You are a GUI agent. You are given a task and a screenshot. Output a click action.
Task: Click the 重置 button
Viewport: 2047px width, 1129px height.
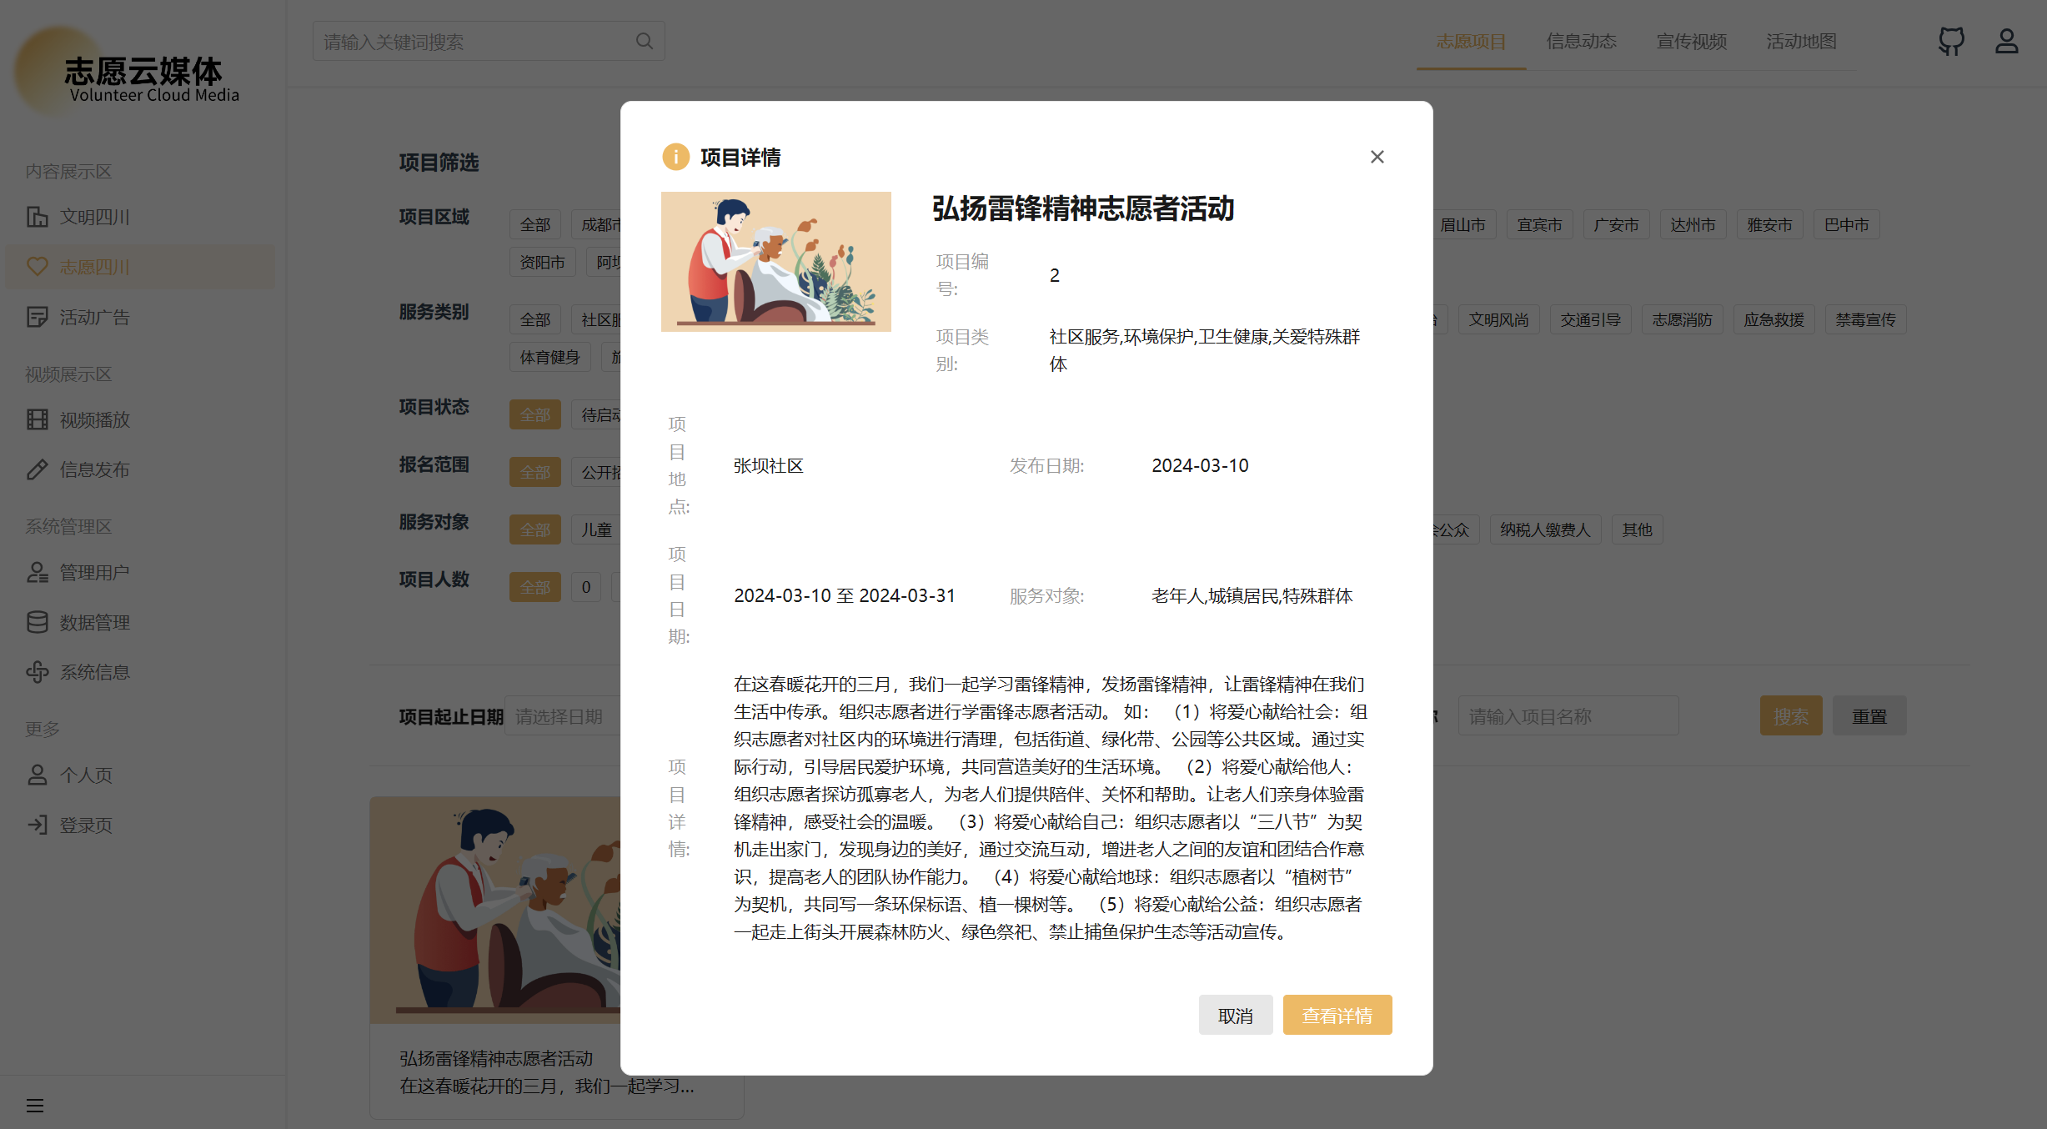[x=1869, y=716]
